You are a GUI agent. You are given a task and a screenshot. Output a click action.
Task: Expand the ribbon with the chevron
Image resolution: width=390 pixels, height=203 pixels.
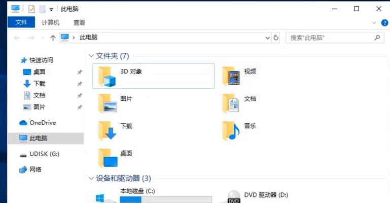tap(374, 23)
